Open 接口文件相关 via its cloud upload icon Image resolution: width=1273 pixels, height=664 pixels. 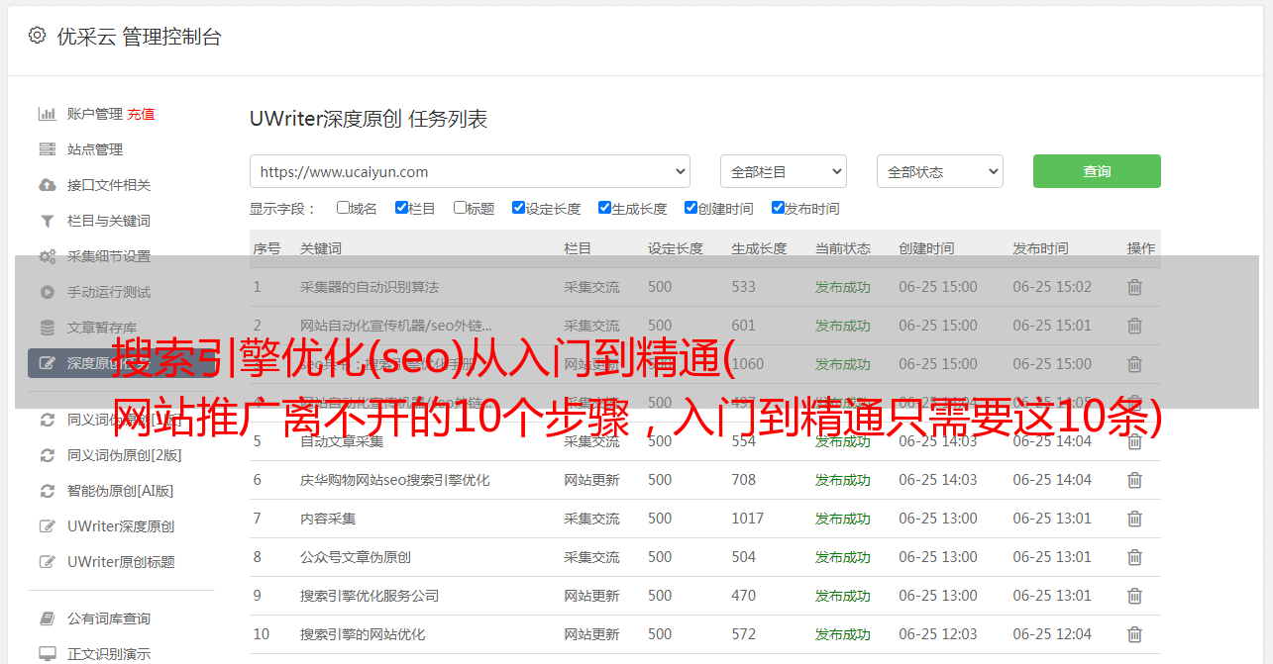[47, 185]
